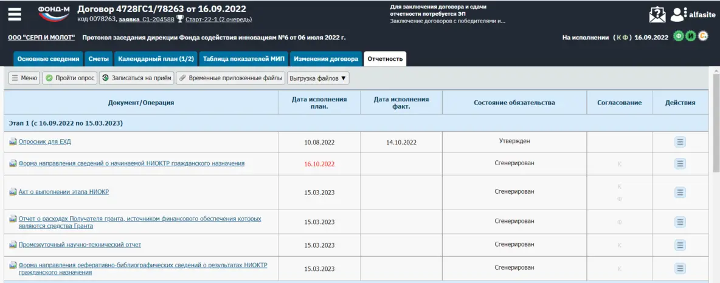The height and width of the screenshot is (283, 720).
Task: Open the Меню toolbar dropdown
Action: tap(24, 78)
